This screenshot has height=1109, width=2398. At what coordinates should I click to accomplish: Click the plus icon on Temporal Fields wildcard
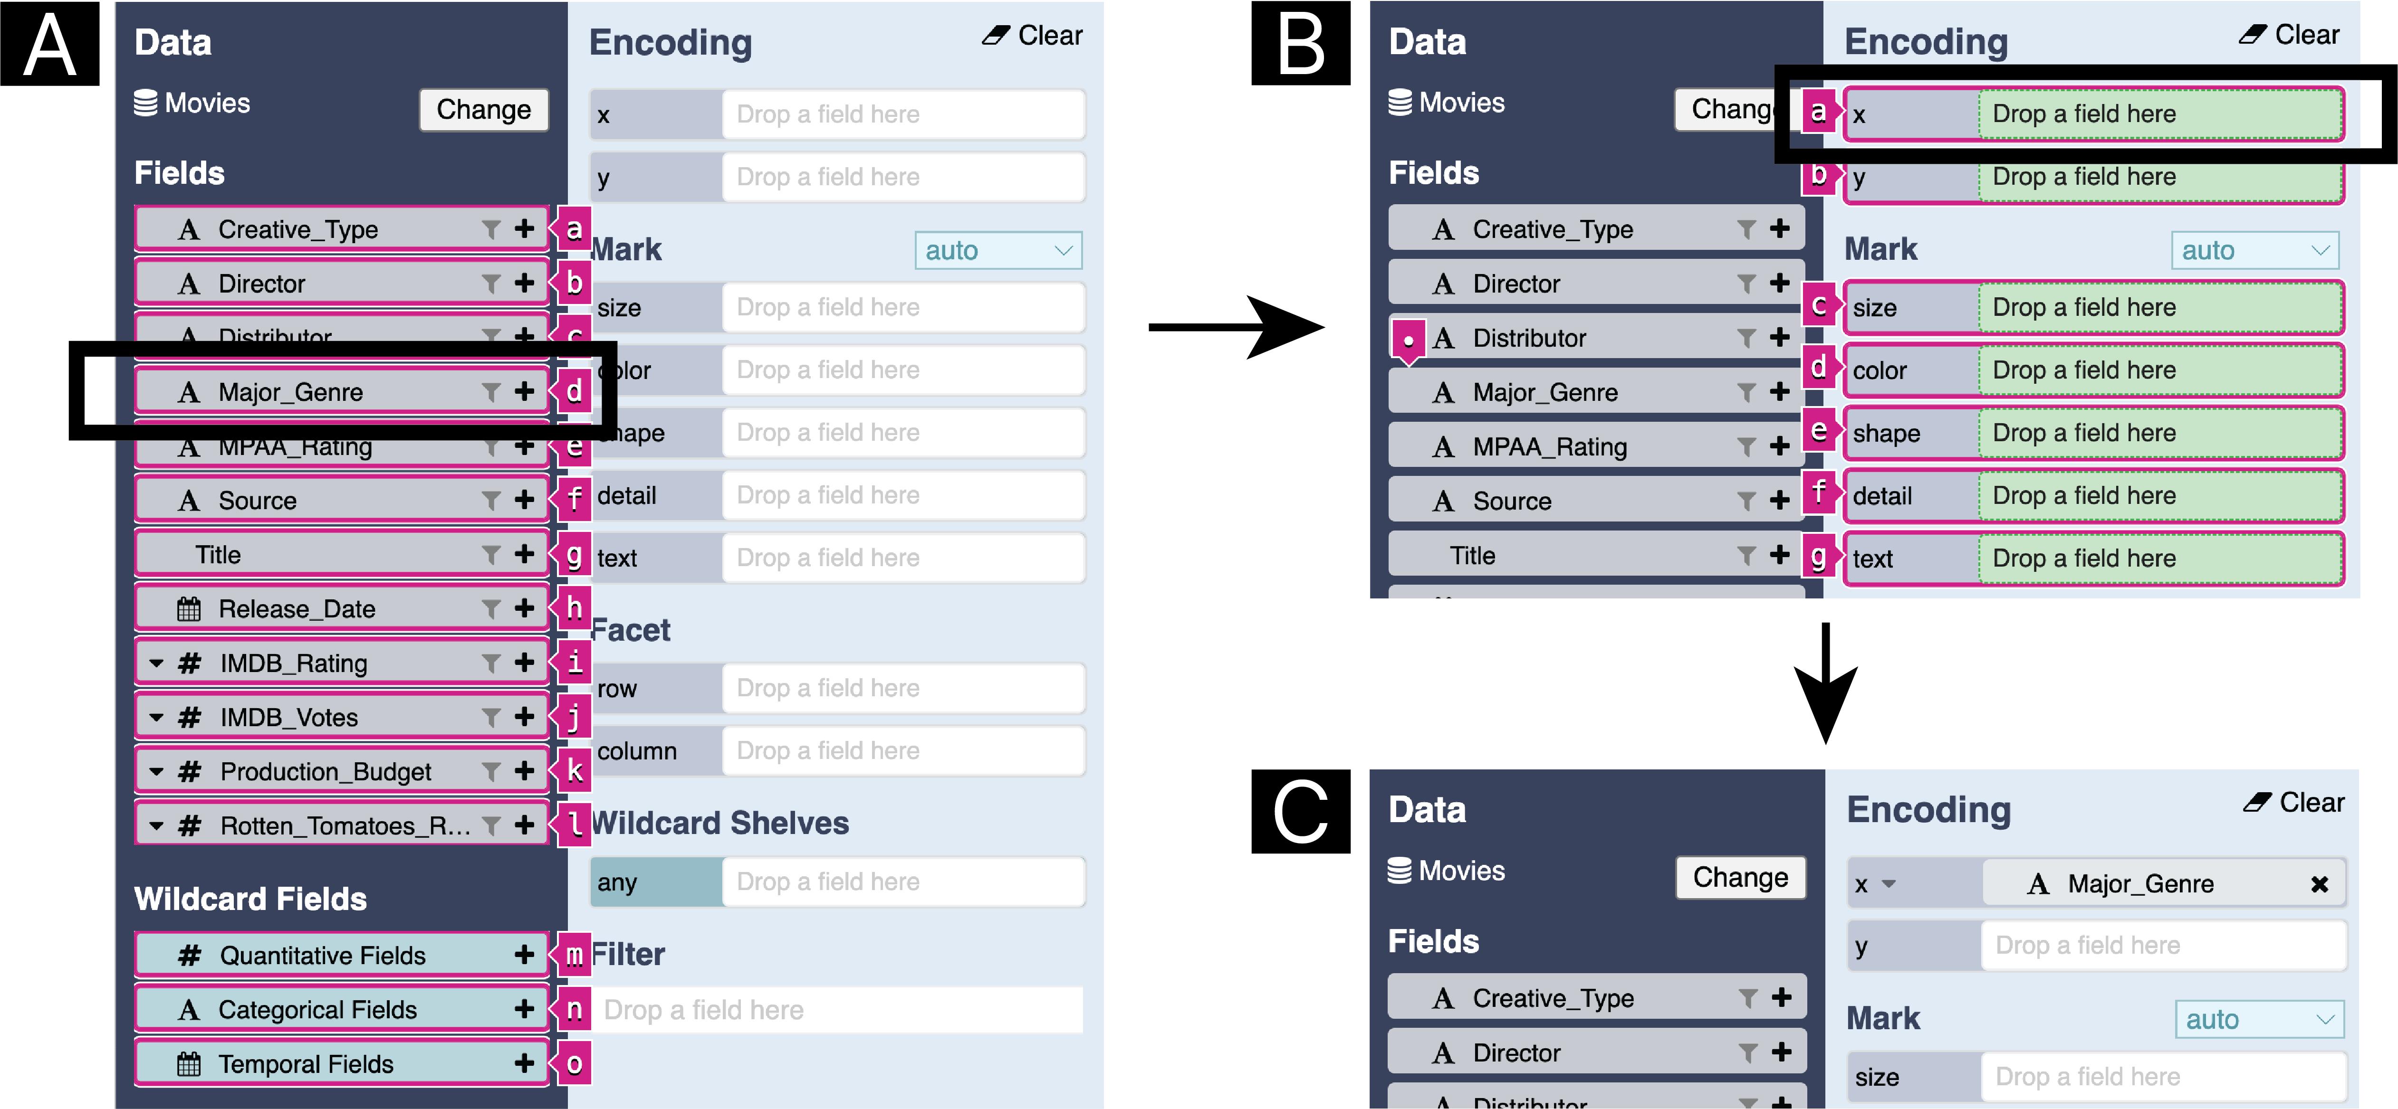pos(525,1063)
